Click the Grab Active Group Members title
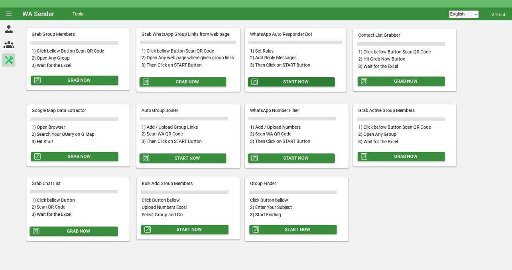Screen dimensions: 512x270 click(386, 110)
